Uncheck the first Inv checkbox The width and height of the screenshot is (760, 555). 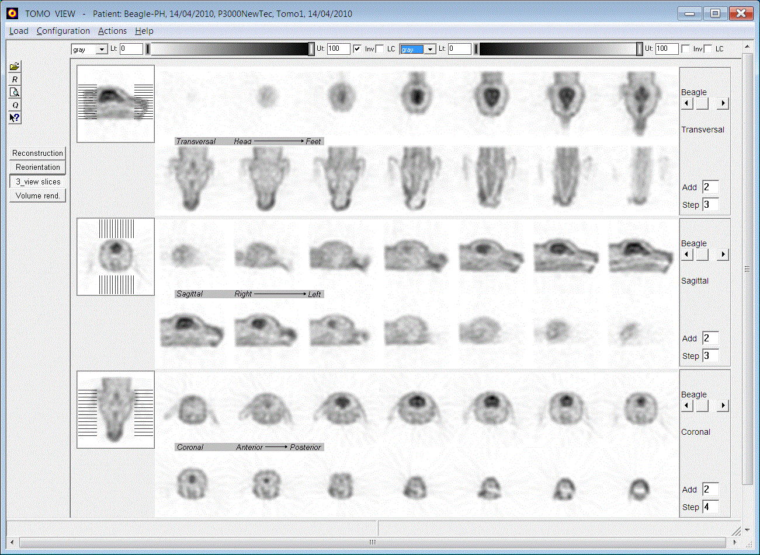358,49
